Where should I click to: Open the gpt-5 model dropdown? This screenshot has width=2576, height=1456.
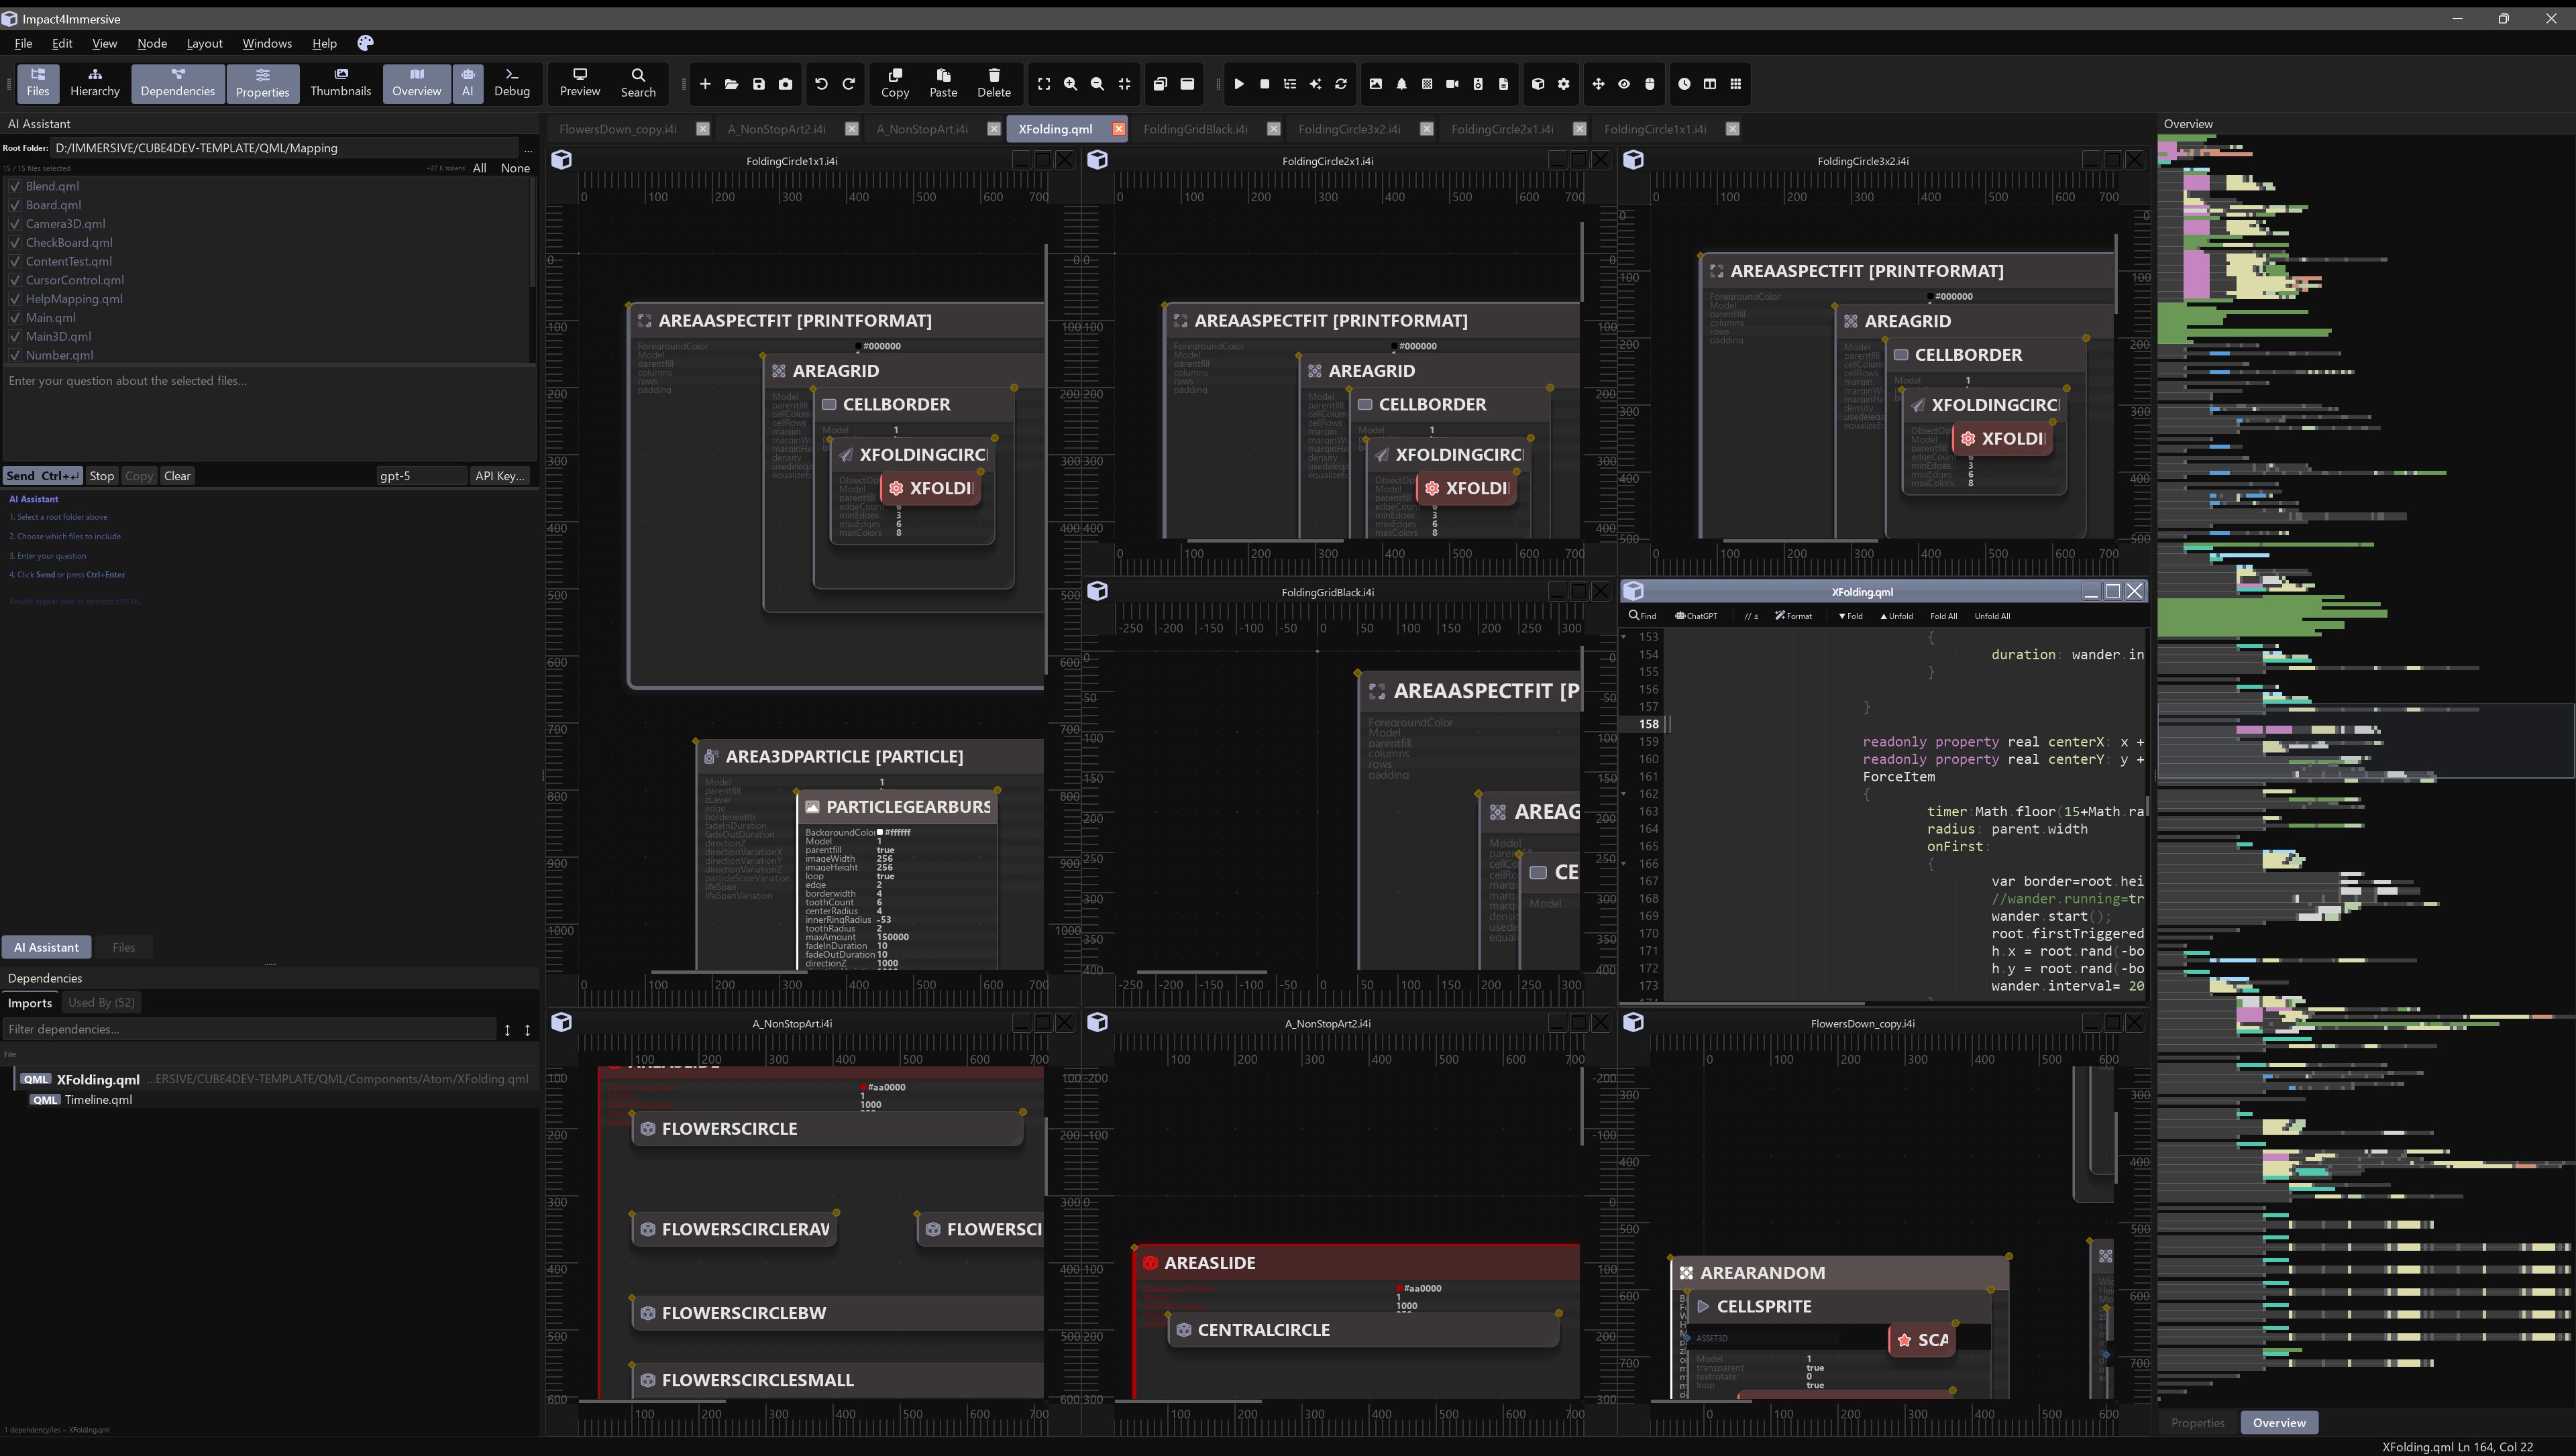[421, 476]
